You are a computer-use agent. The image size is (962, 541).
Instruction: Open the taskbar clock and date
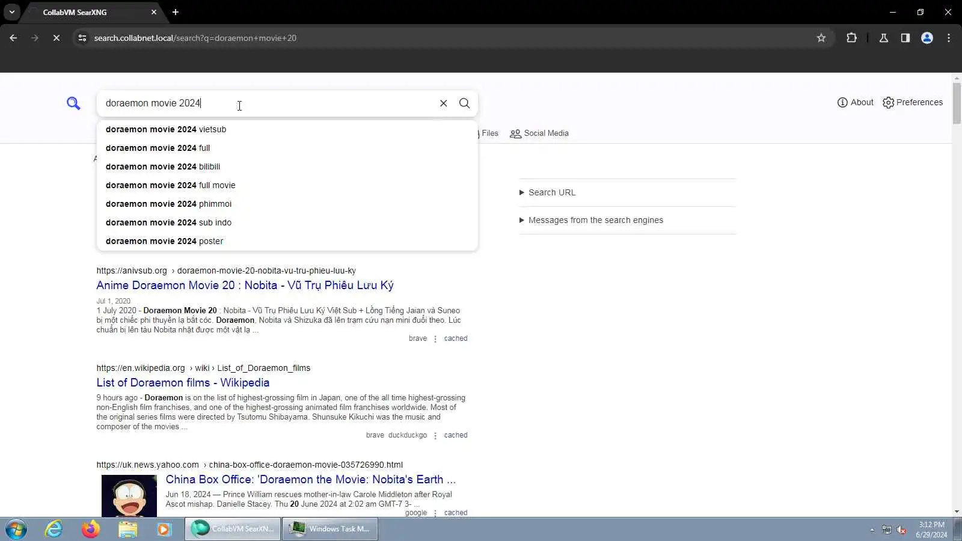coord(931,530)
